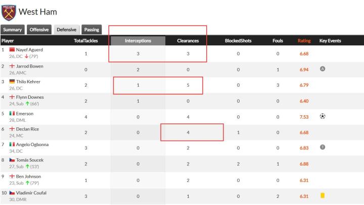This screenshot has height=205, width=364.
Task: Switch to the Summary tab
Action: [12, 30]
